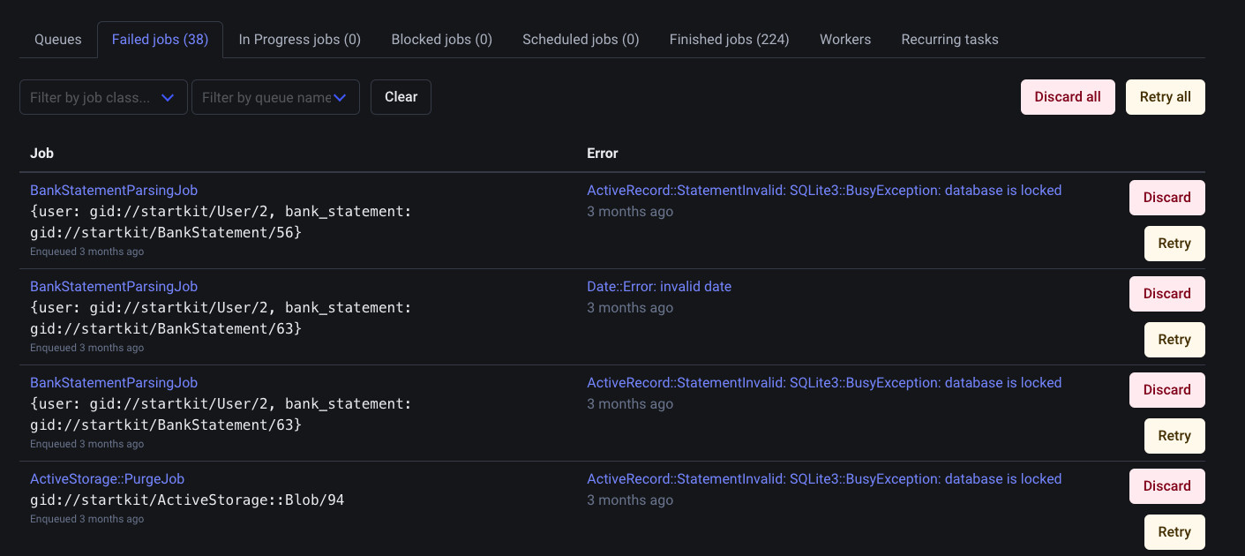Open the Date::Error invalid date link
Image resolution: width=1245 pixels, height=556 pixels.
pos(658,287)
